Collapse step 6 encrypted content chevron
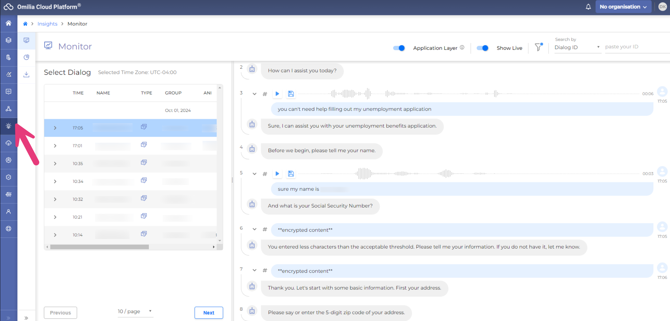Viewport: 670px width, 321px height. [x=254, y=229]
